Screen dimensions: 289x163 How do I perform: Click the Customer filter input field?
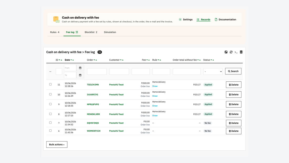tap(119, 72)
